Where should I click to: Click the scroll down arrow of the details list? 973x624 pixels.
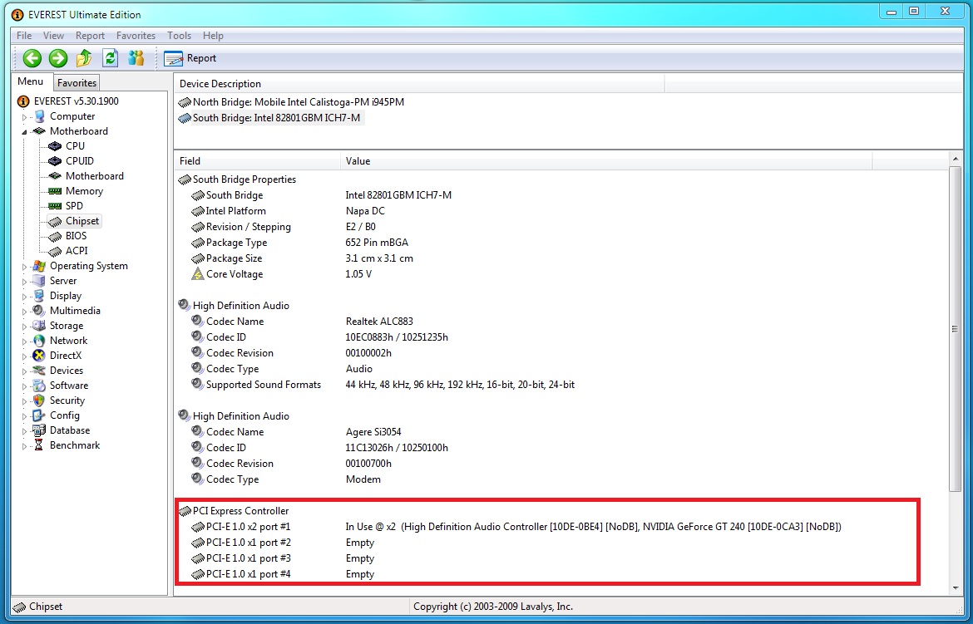click(x=955, y=588)
